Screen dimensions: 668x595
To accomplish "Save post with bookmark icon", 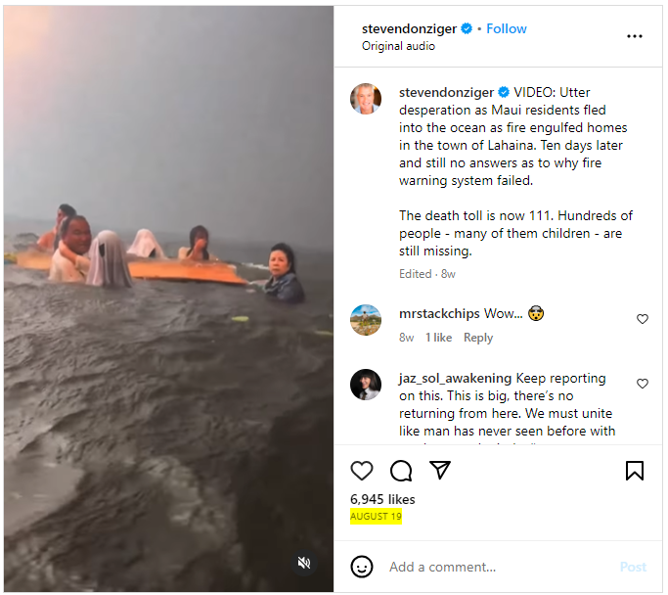I will [x=635, y=471].
